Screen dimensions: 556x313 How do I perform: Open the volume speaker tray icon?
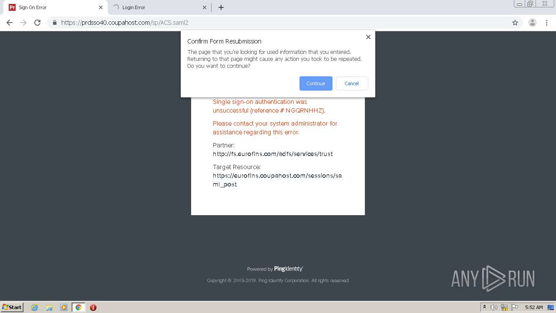[x=494, y=307]
